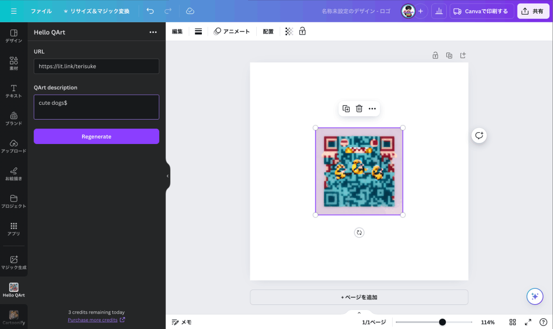Open grid view icon
The height and width of the screenshot is (329, 553).
[513, 322]
